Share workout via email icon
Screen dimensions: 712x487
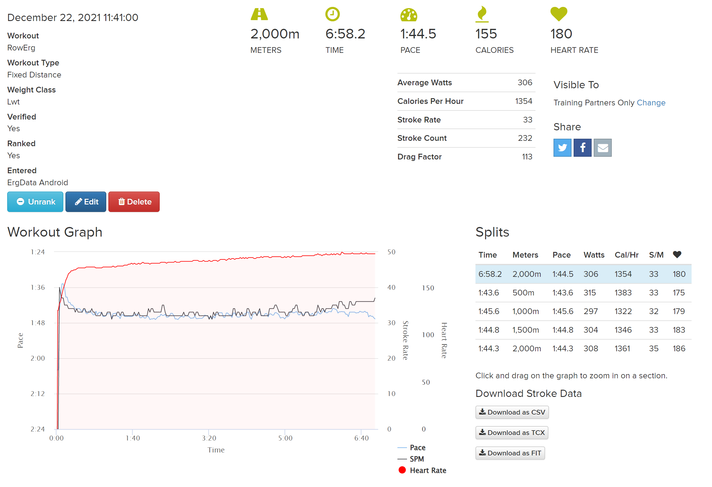pyautogui.click(x=603, y=148)
